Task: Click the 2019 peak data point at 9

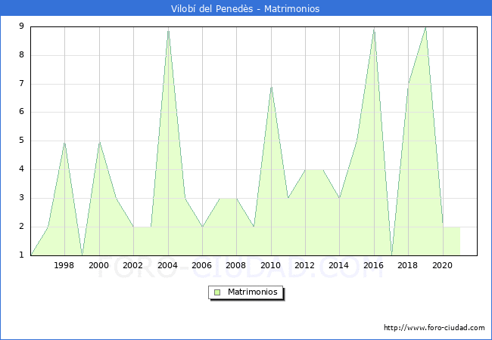Action: click(x=425, y=28)
